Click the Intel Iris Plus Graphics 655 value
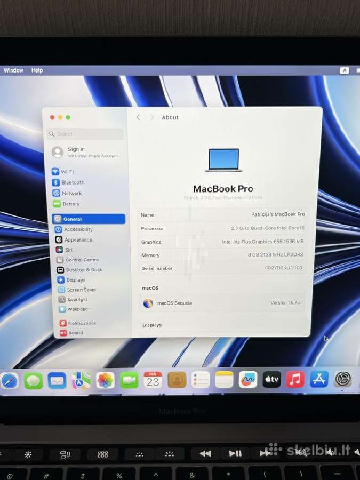Viewport: 360px width, 480px height. point(263,242)
